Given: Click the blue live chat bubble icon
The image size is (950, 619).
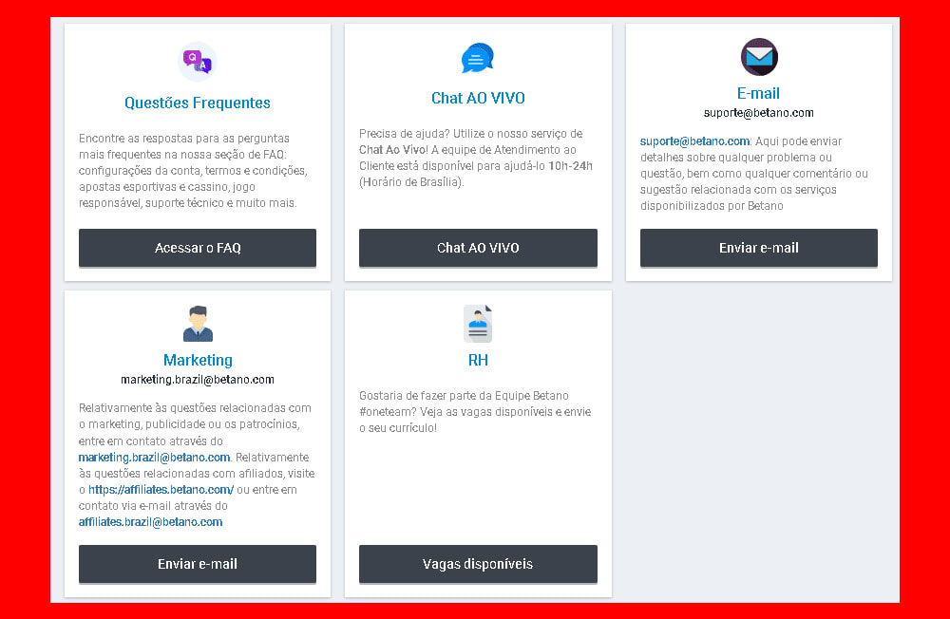Looking at the screenshot, I should [x=478, y=58].
